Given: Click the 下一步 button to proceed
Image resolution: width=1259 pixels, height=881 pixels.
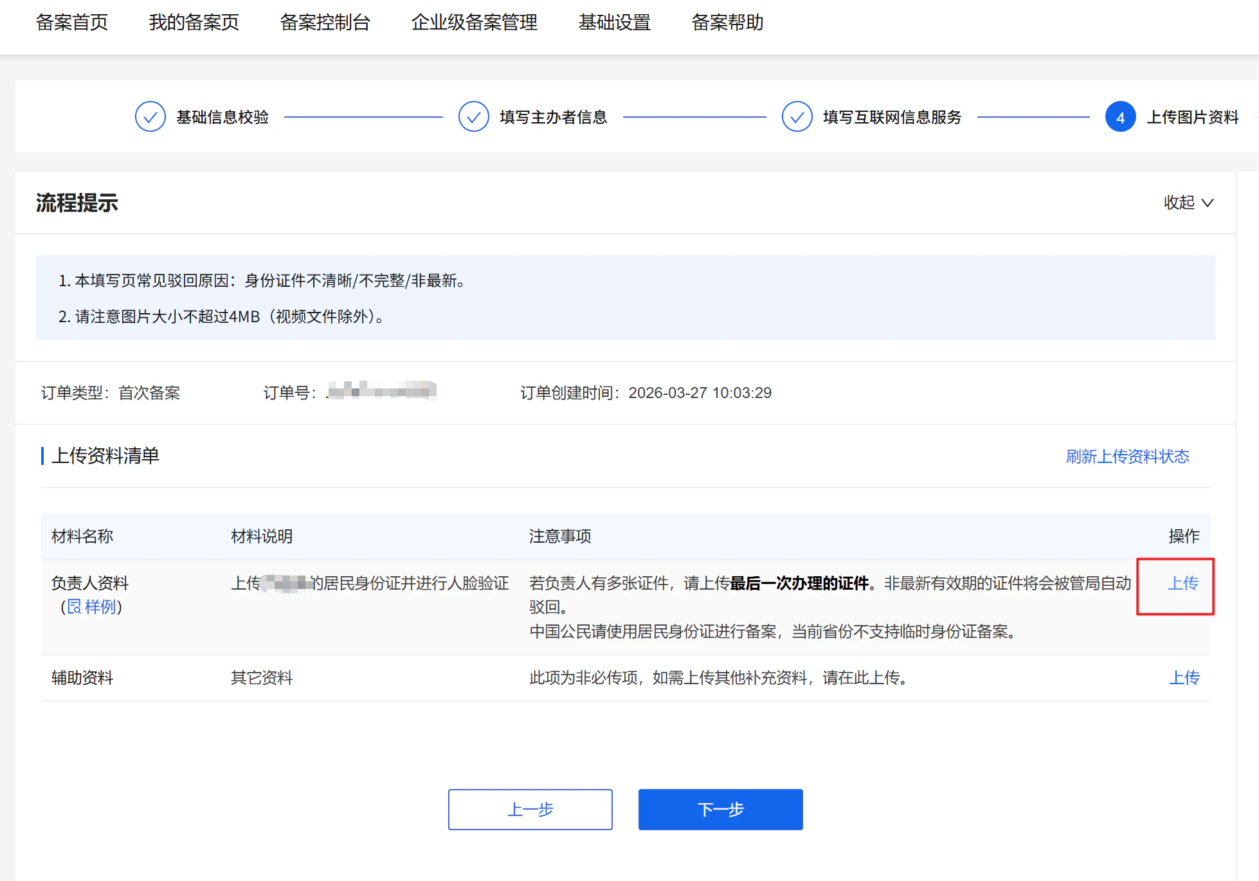Looking at the screenshot, I should (720, 810).
